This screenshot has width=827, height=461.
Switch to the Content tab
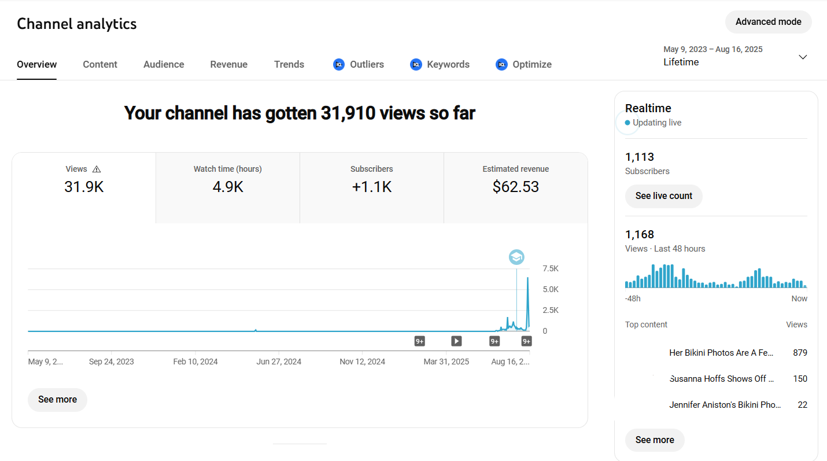click(x=100, y=65)
